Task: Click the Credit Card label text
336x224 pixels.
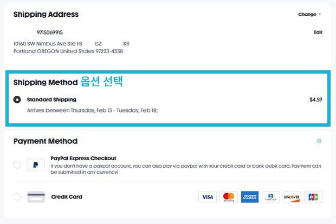Action: tap(67, 196)
